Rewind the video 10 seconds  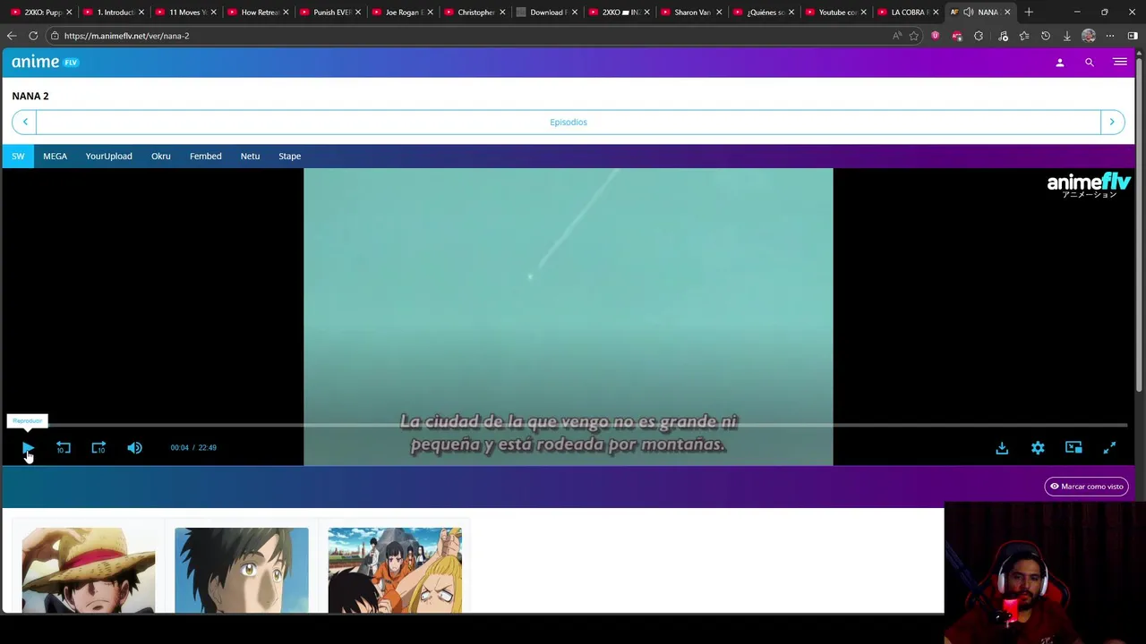64,447
